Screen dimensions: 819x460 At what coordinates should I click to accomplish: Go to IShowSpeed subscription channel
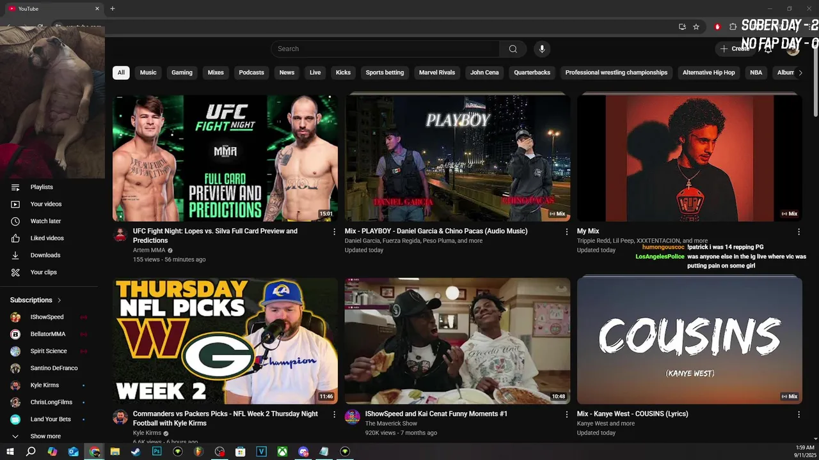coord(47,317)
